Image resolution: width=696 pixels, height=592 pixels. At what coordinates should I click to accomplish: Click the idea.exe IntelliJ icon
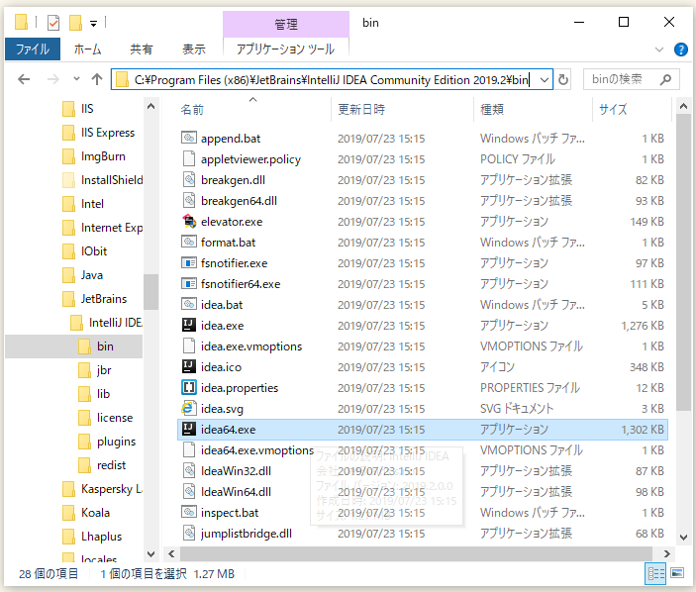click(189, 325)
